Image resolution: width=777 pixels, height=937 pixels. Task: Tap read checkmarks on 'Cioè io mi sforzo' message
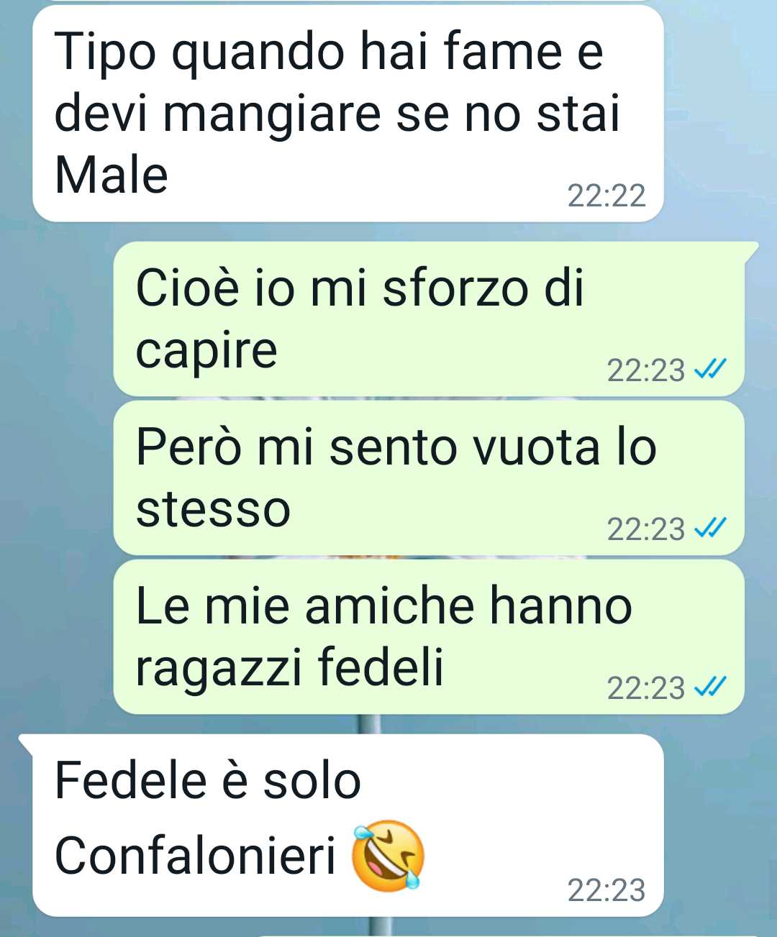tap(710, 369)
